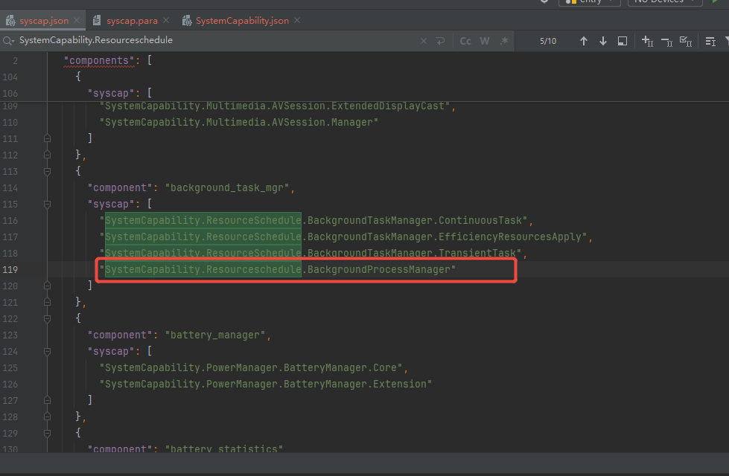Click fold end marker at line 121
The image size is (729, 476).
click(47, 302)
